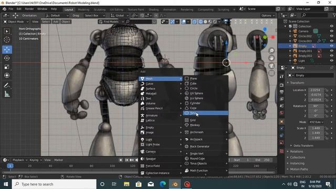Open the Global orientation dropdown
The height and width of the screenshot is (189, 336).
[x=120, y=15]
